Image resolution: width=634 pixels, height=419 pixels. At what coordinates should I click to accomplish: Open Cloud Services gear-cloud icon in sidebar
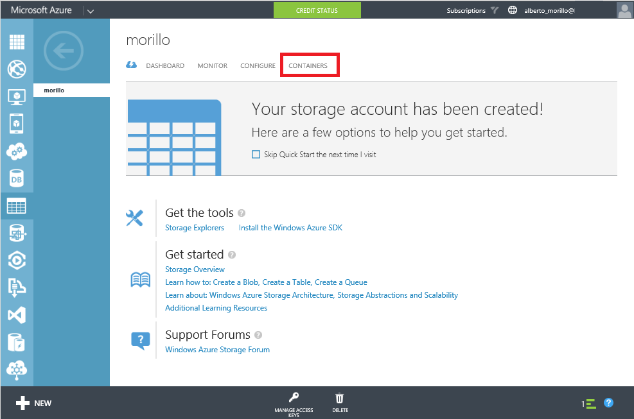point(17,151)
